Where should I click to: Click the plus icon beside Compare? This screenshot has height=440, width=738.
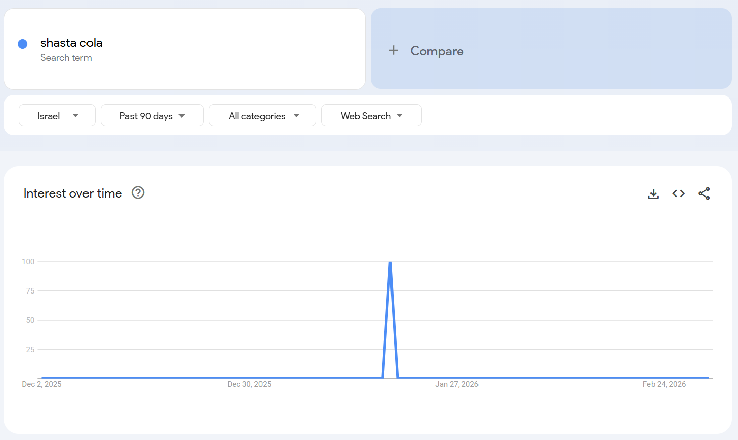click(x=394, y=51)
